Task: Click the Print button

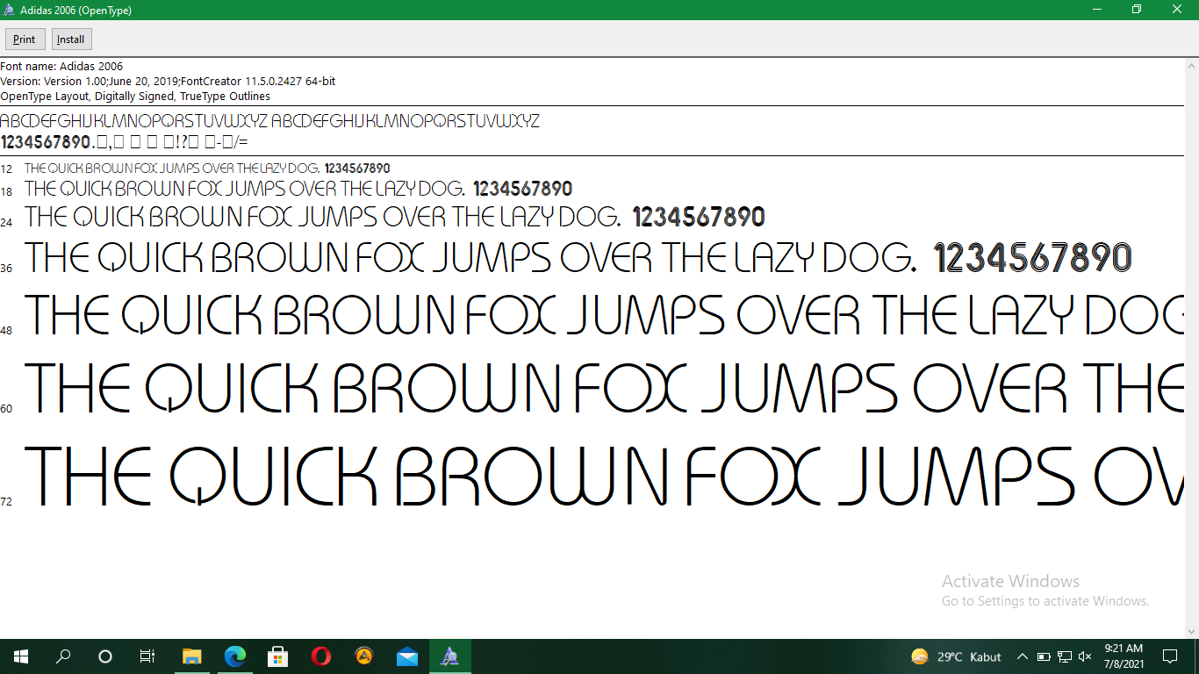Action: (25, 39)
